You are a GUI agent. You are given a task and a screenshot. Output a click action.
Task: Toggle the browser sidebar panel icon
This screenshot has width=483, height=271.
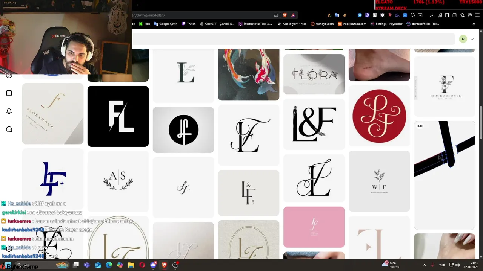point(447,15)
